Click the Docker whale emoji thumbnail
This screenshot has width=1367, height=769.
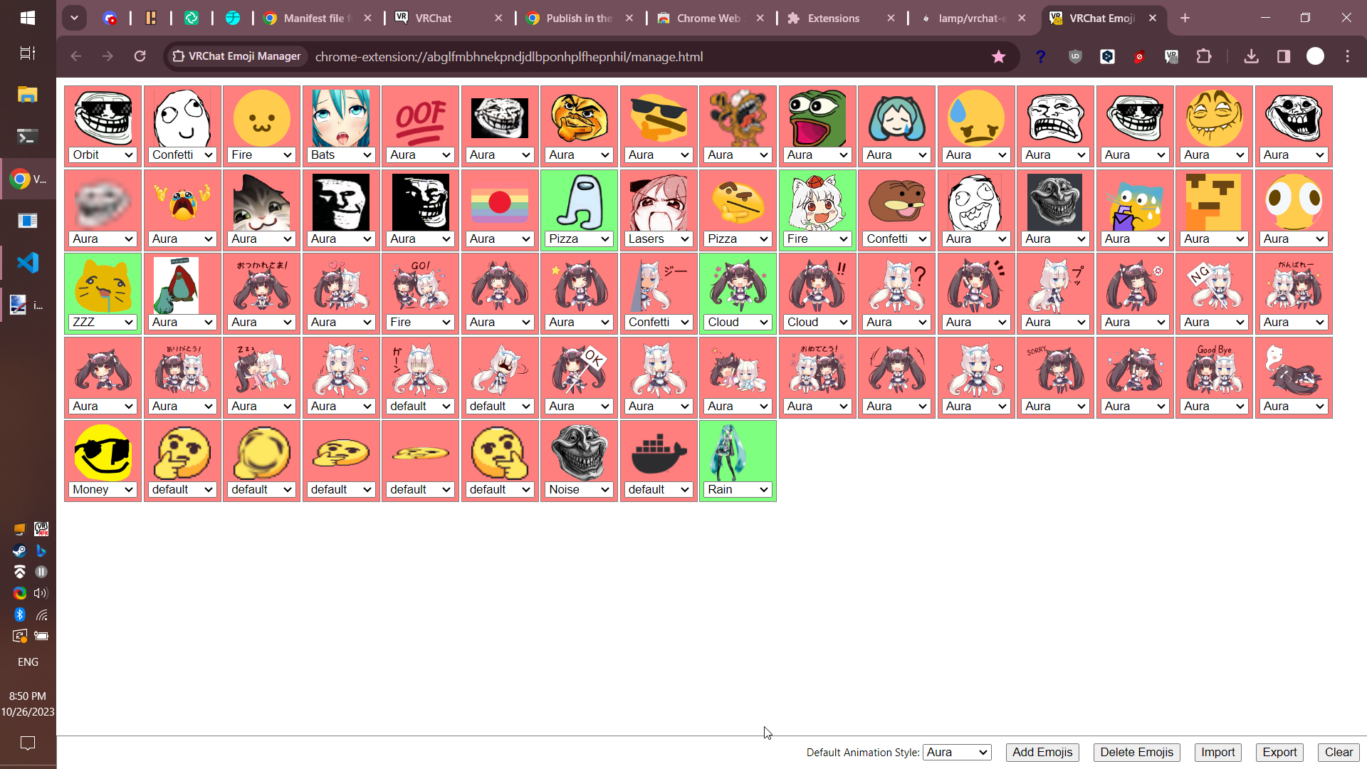point(658,452)
